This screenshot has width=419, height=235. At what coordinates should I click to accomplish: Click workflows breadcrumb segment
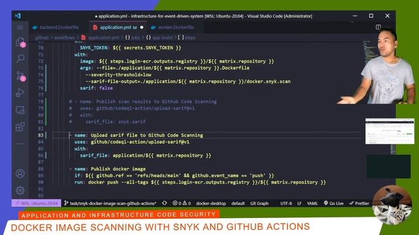click(64, 38)
